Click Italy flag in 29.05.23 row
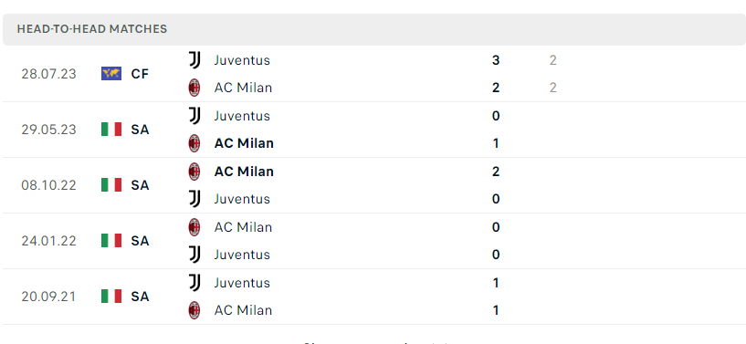This screenshot has height=344, width=746. (x=111, y=130)
